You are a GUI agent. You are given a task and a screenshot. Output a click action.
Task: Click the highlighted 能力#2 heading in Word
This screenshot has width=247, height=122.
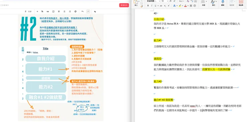158,81
